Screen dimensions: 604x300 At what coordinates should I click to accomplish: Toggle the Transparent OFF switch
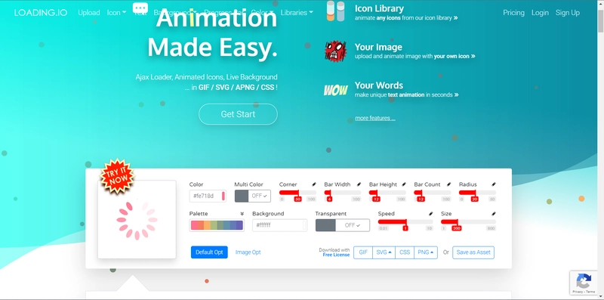[343, 225]
